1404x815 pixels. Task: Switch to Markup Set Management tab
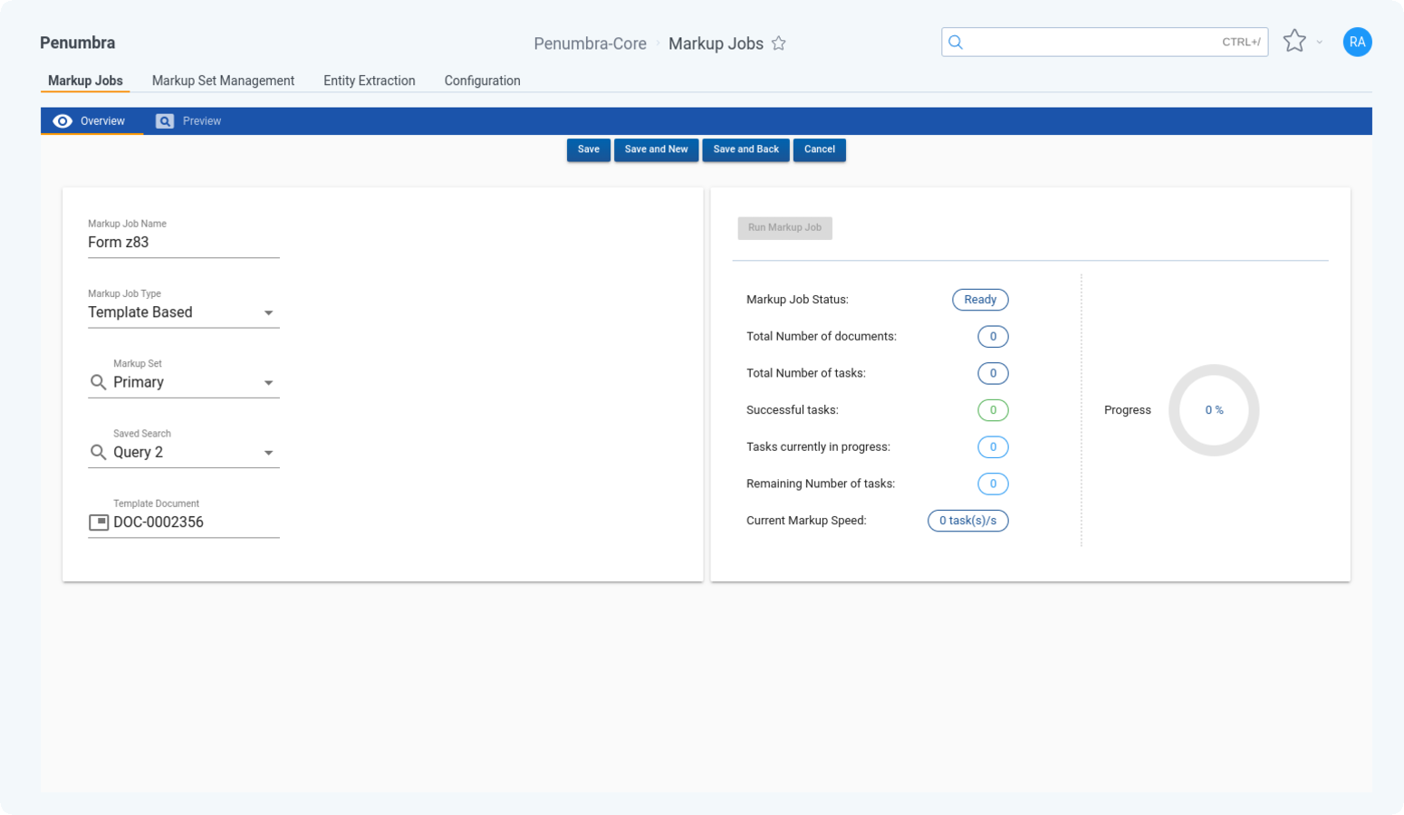[223, 81]
